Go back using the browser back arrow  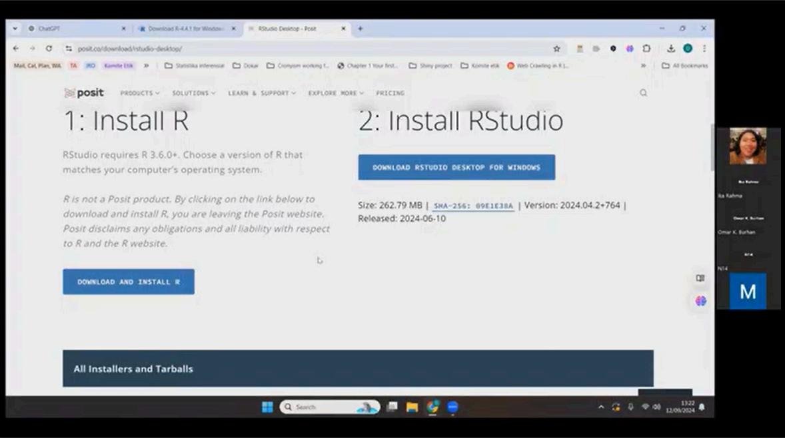point(16,49)
